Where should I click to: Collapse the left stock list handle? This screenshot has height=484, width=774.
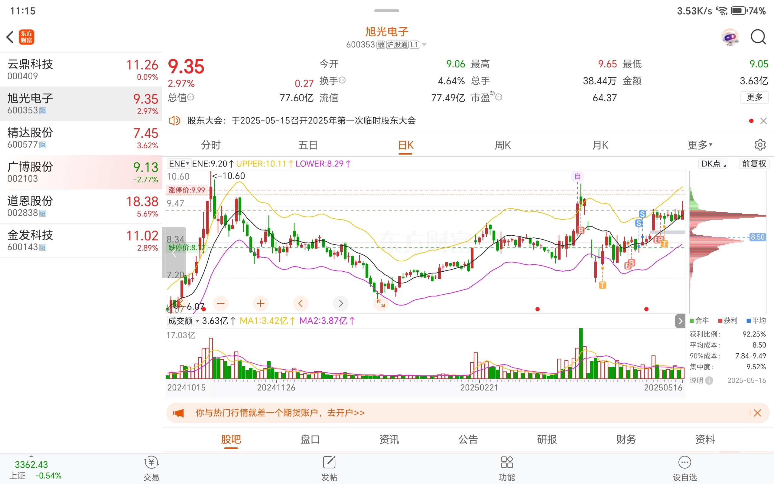pyautogui.click(x=174, y=253)
